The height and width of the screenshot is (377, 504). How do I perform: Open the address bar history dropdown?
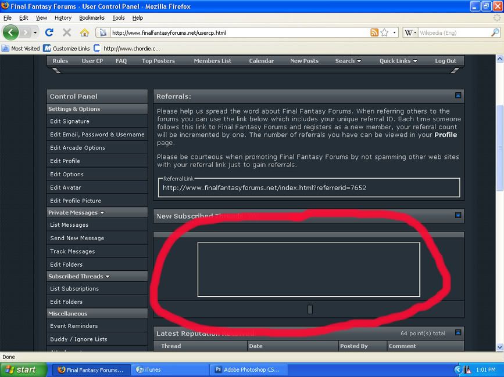click(394, 32)
